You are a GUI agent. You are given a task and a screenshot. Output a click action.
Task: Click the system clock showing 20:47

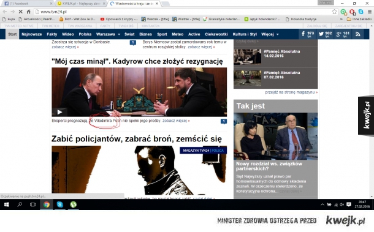coord(362,204)
